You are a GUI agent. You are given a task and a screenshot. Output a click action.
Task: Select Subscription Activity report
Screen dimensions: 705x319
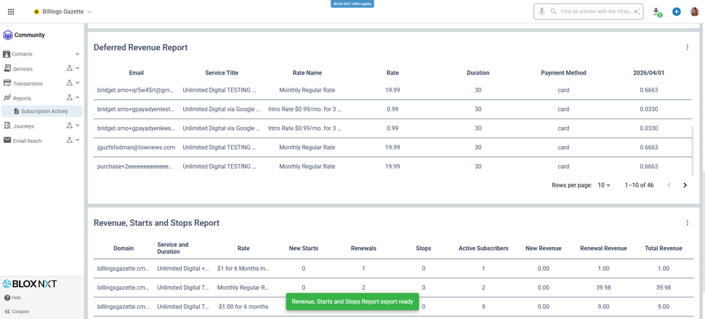pos(41,111)
